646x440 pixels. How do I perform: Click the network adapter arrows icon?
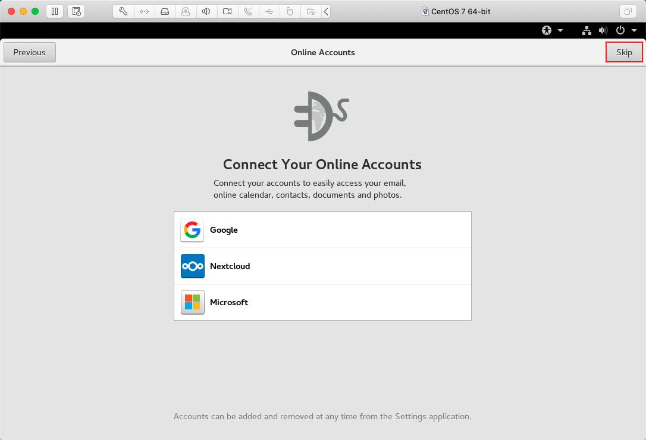click(144, 11)
